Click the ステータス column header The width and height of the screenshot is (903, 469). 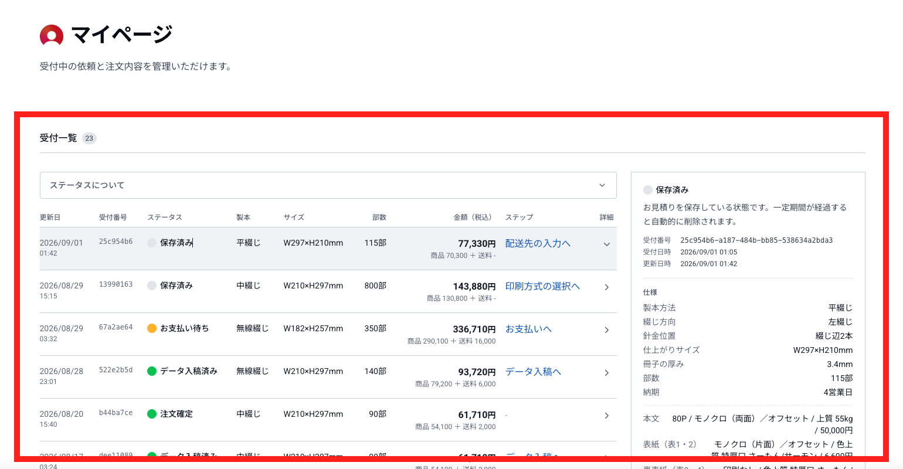pos(164,217)
